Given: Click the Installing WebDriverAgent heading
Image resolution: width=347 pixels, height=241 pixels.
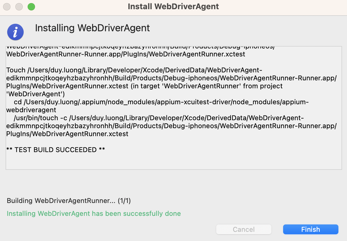Looking at the screenshot, I should click(92, 28).
